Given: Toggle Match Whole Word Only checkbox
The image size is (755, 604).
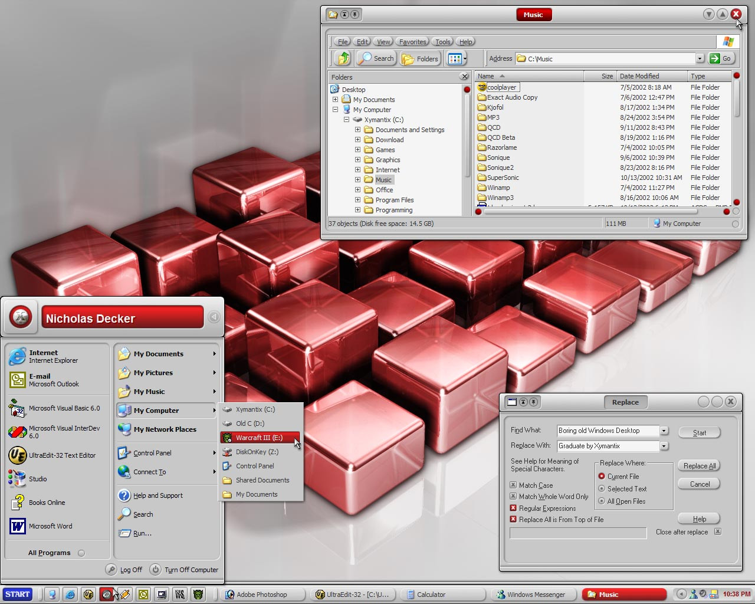Looking at the screenshot, I should (x=513, y=497).
